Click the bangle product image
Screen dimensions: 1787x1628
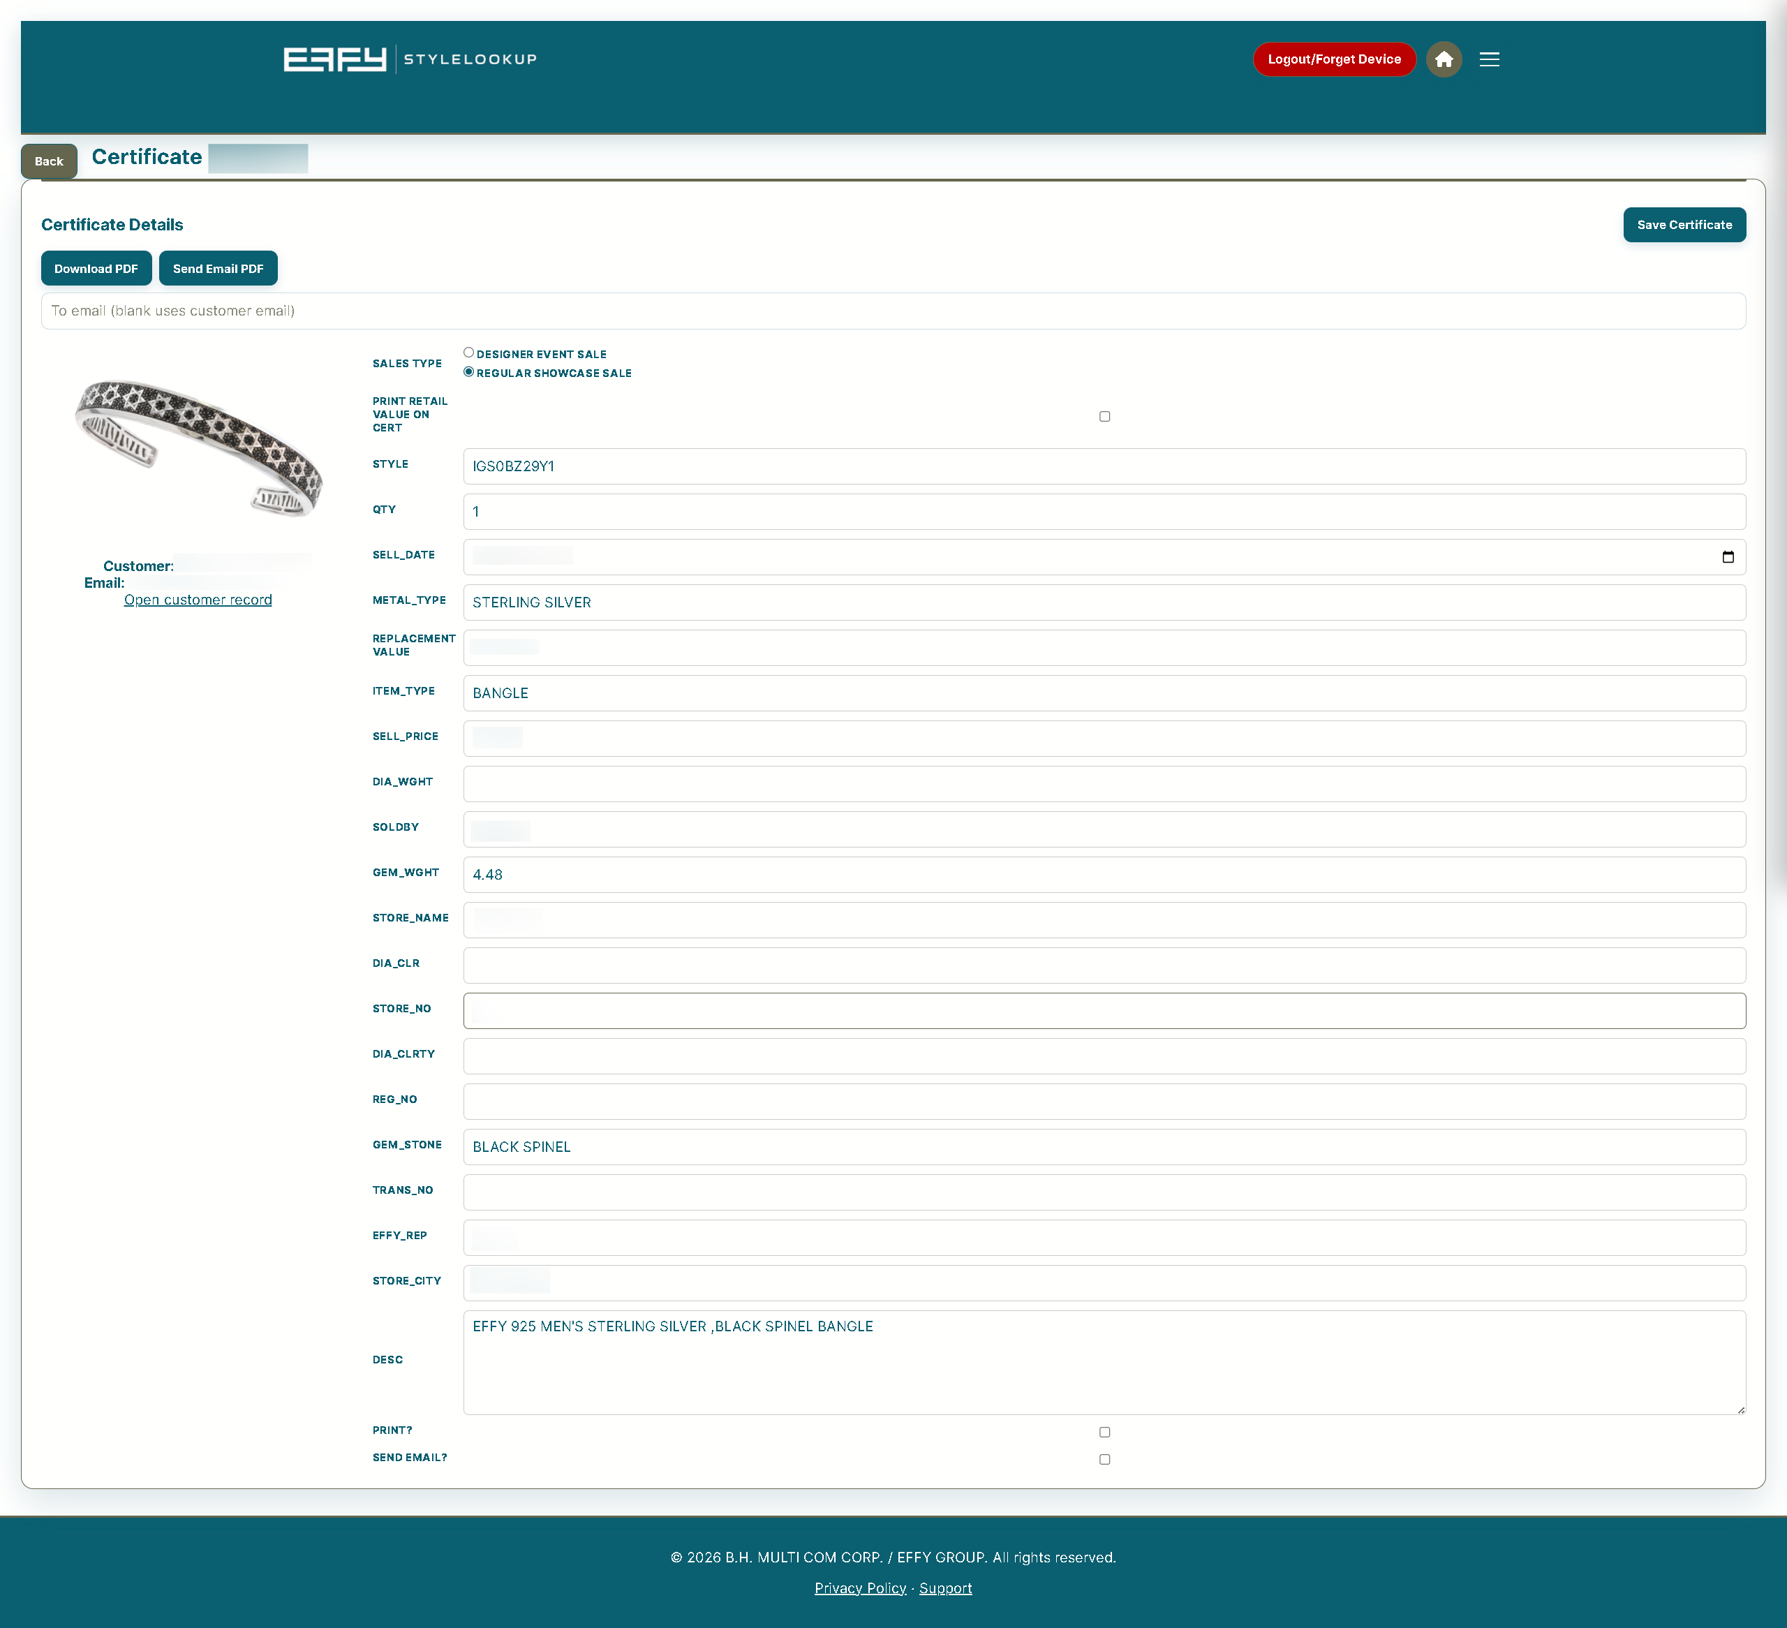(198, 447)
